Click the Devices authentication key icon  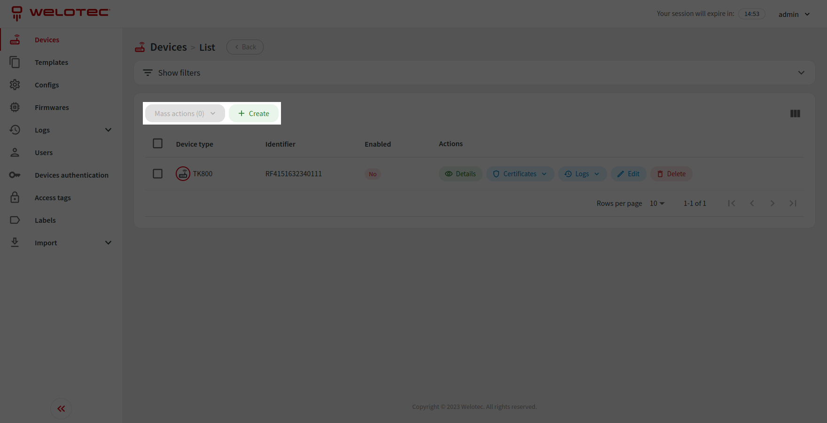15,175
